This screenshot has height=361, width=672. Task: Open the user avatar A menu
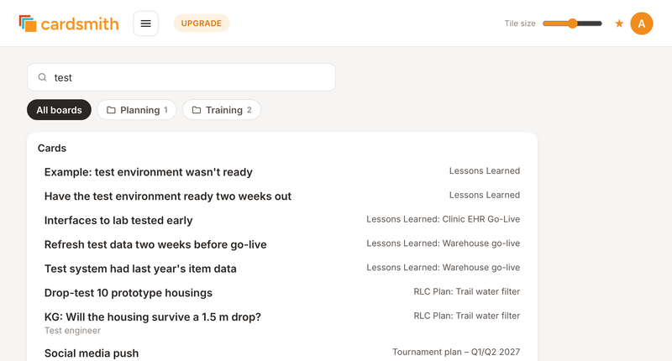click(x=642, y=24)
